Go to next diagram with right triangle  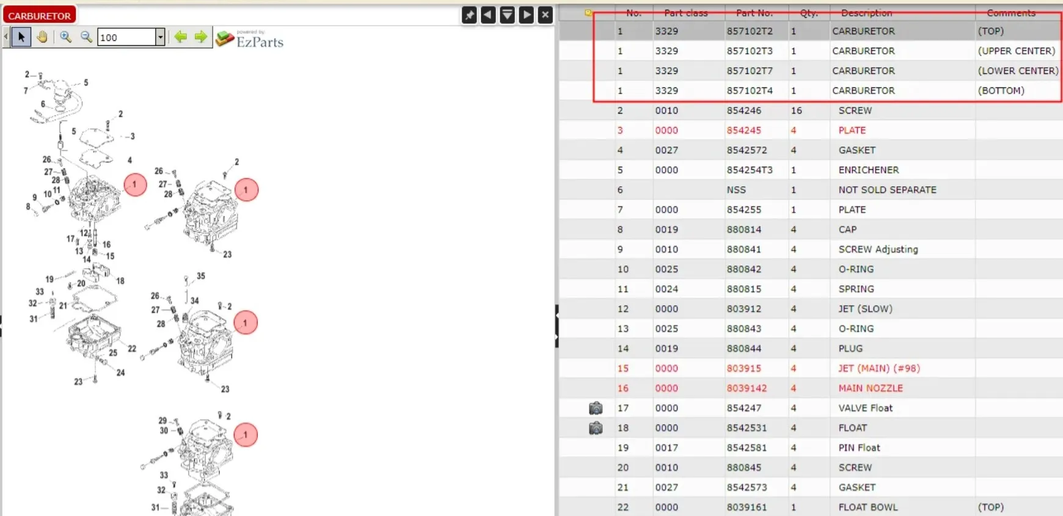point(526,15)
